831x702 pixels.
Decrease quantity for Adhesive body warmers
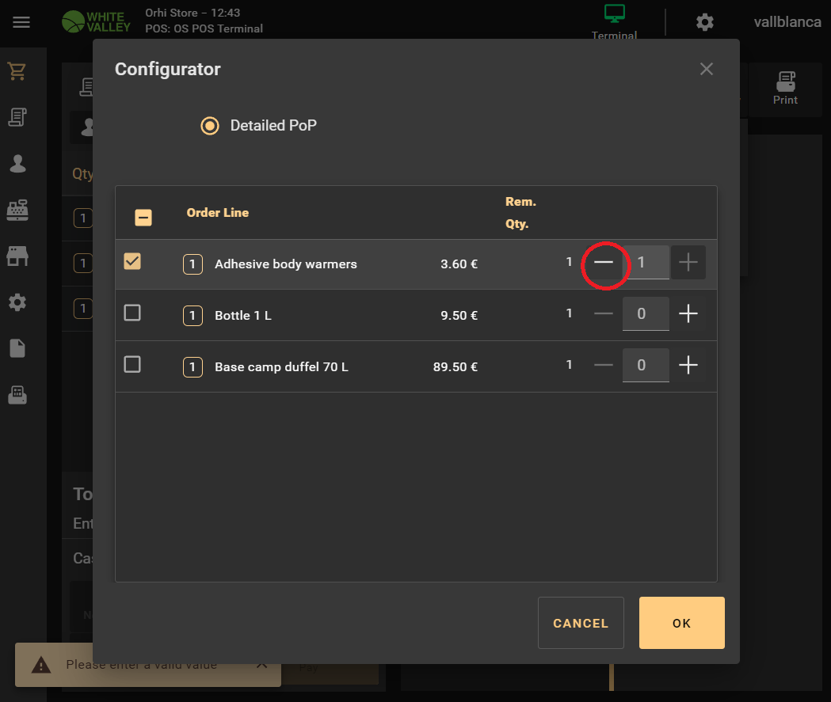click(604, 262)
